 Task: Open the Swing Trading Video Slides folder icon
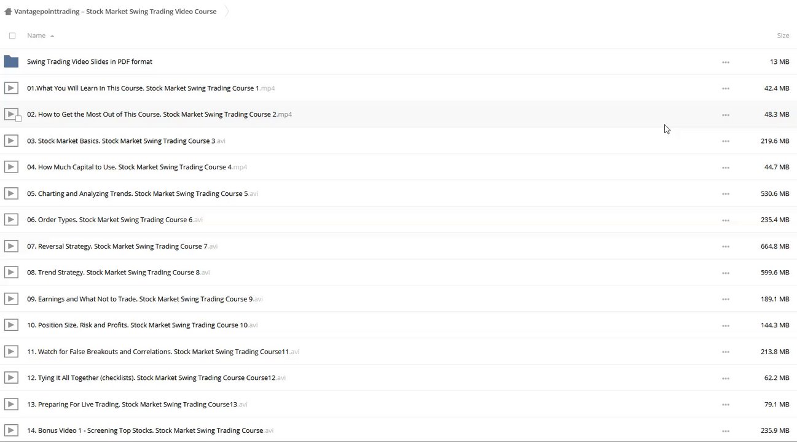coord(11,61)
